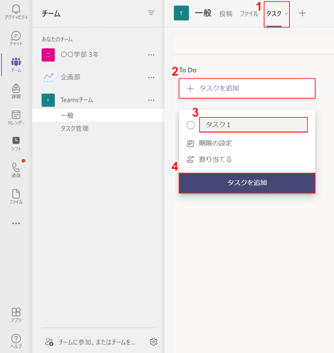Click the 一般 channel avatar in header
334x353 pixels.
click(x=182, y=13)
